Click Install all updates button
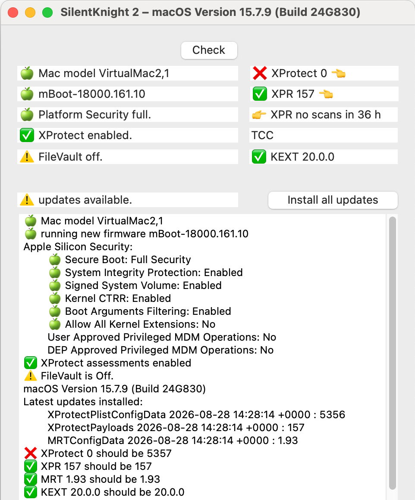The image size is (415, 500). tap(333, 200)
